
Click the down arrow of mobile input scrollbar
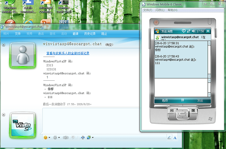click(x=209, y=95)
